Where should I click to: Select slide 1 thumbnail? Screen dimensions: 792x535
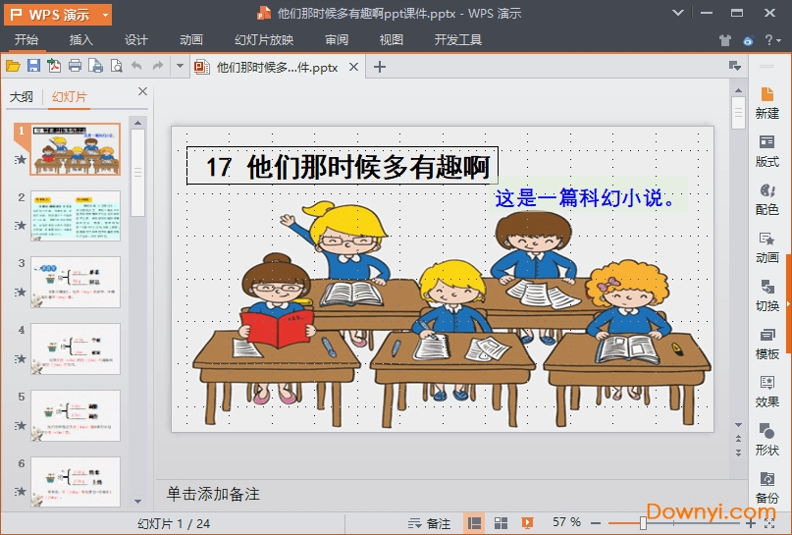coord(76,149)
